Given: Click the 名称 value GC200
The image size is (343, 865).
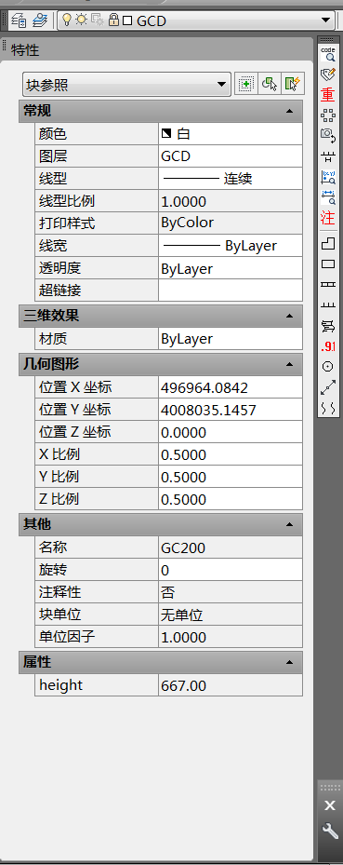Looking at the screenshot, I should pos(231,547).
